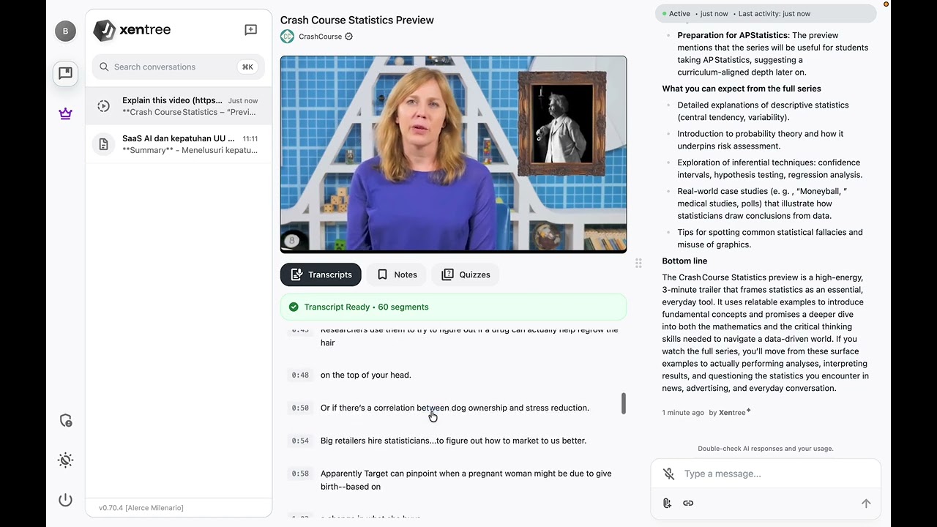Click the purple crown upgrade icon

point(65,113)
